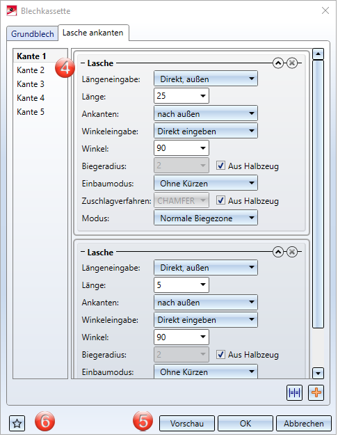Open Längeneingabe dropdown in first Lasche
Image resolution: width=347 pixels, height=439 pixels.
(x=206, y=79)
